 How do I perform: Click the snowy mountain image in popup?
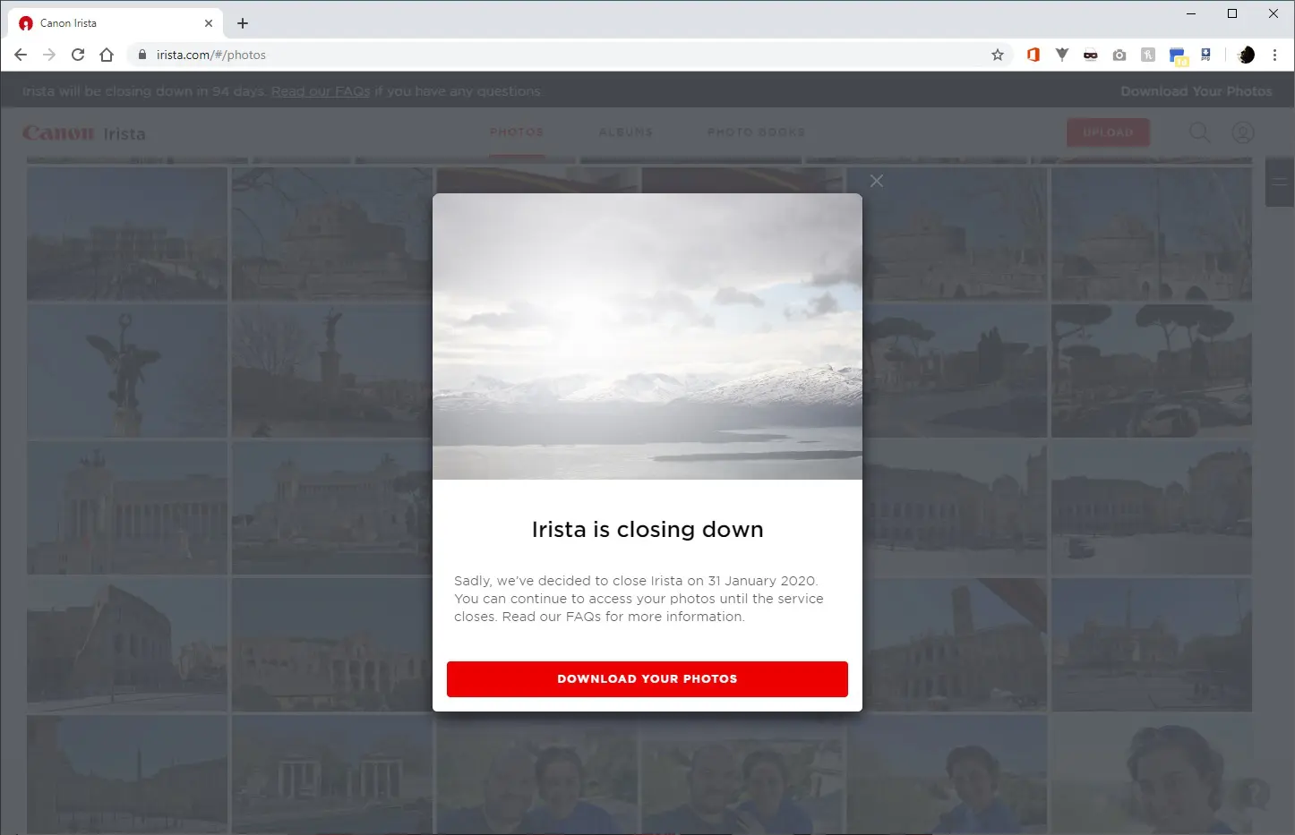click(647, 337)
